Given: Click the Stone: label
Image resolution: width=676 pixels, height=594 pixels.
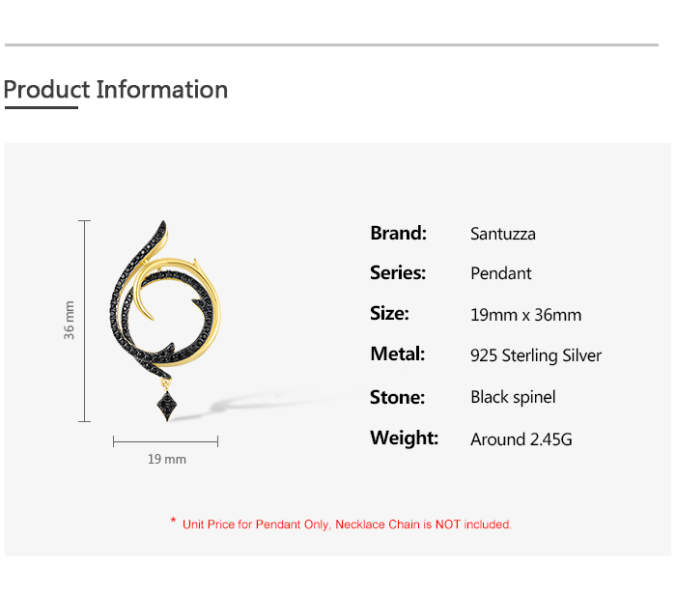Looking at the screenshot, I should coord(397,397).
